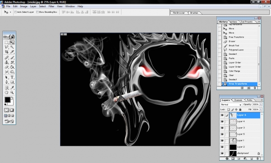Image resolution: width=271 pixels, height=163 pixels.
Task: Select the Hand tool
Action: point(7,92)
